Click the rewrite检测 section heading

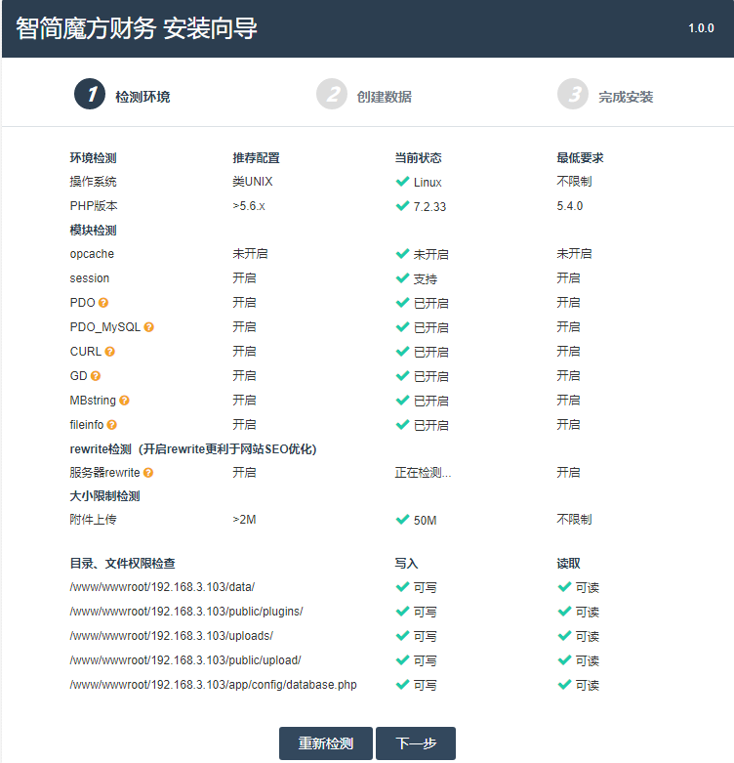[x=193, y=448]
